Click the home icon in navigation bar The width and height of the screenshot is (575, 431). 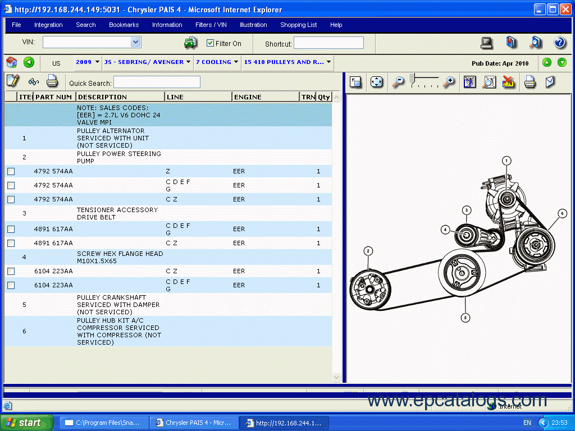point(12,62)
